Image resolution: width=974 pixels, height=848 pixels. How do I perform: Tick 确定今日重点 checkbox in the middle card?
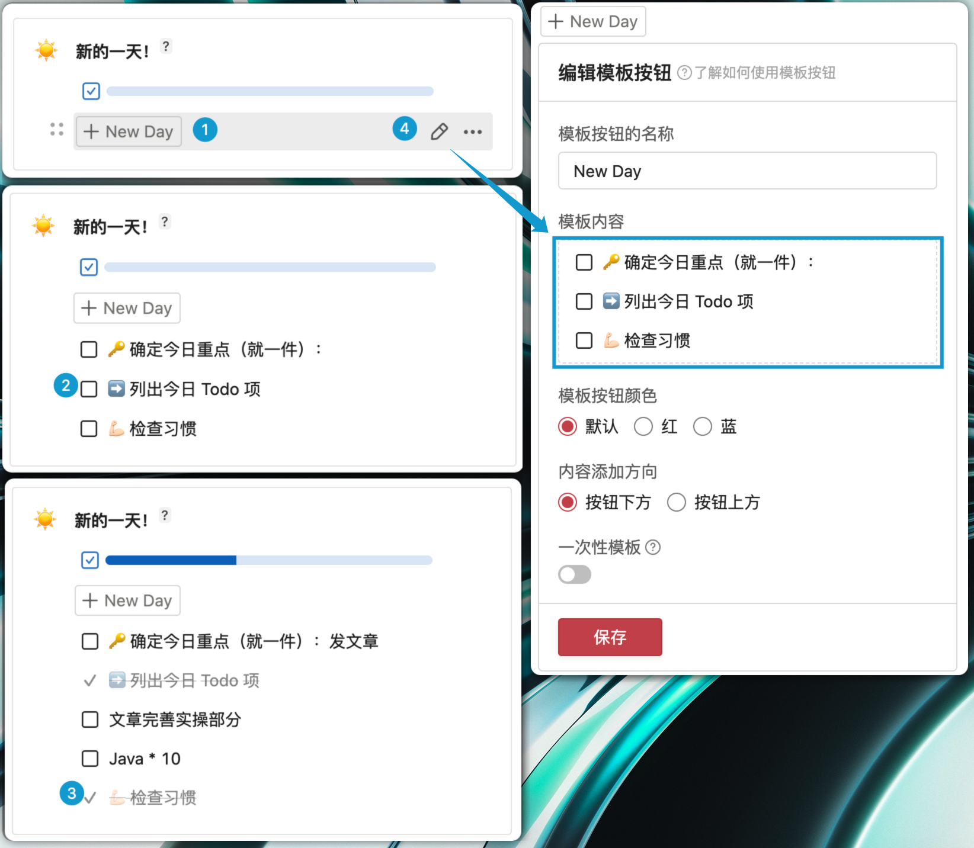pos(89,349)
